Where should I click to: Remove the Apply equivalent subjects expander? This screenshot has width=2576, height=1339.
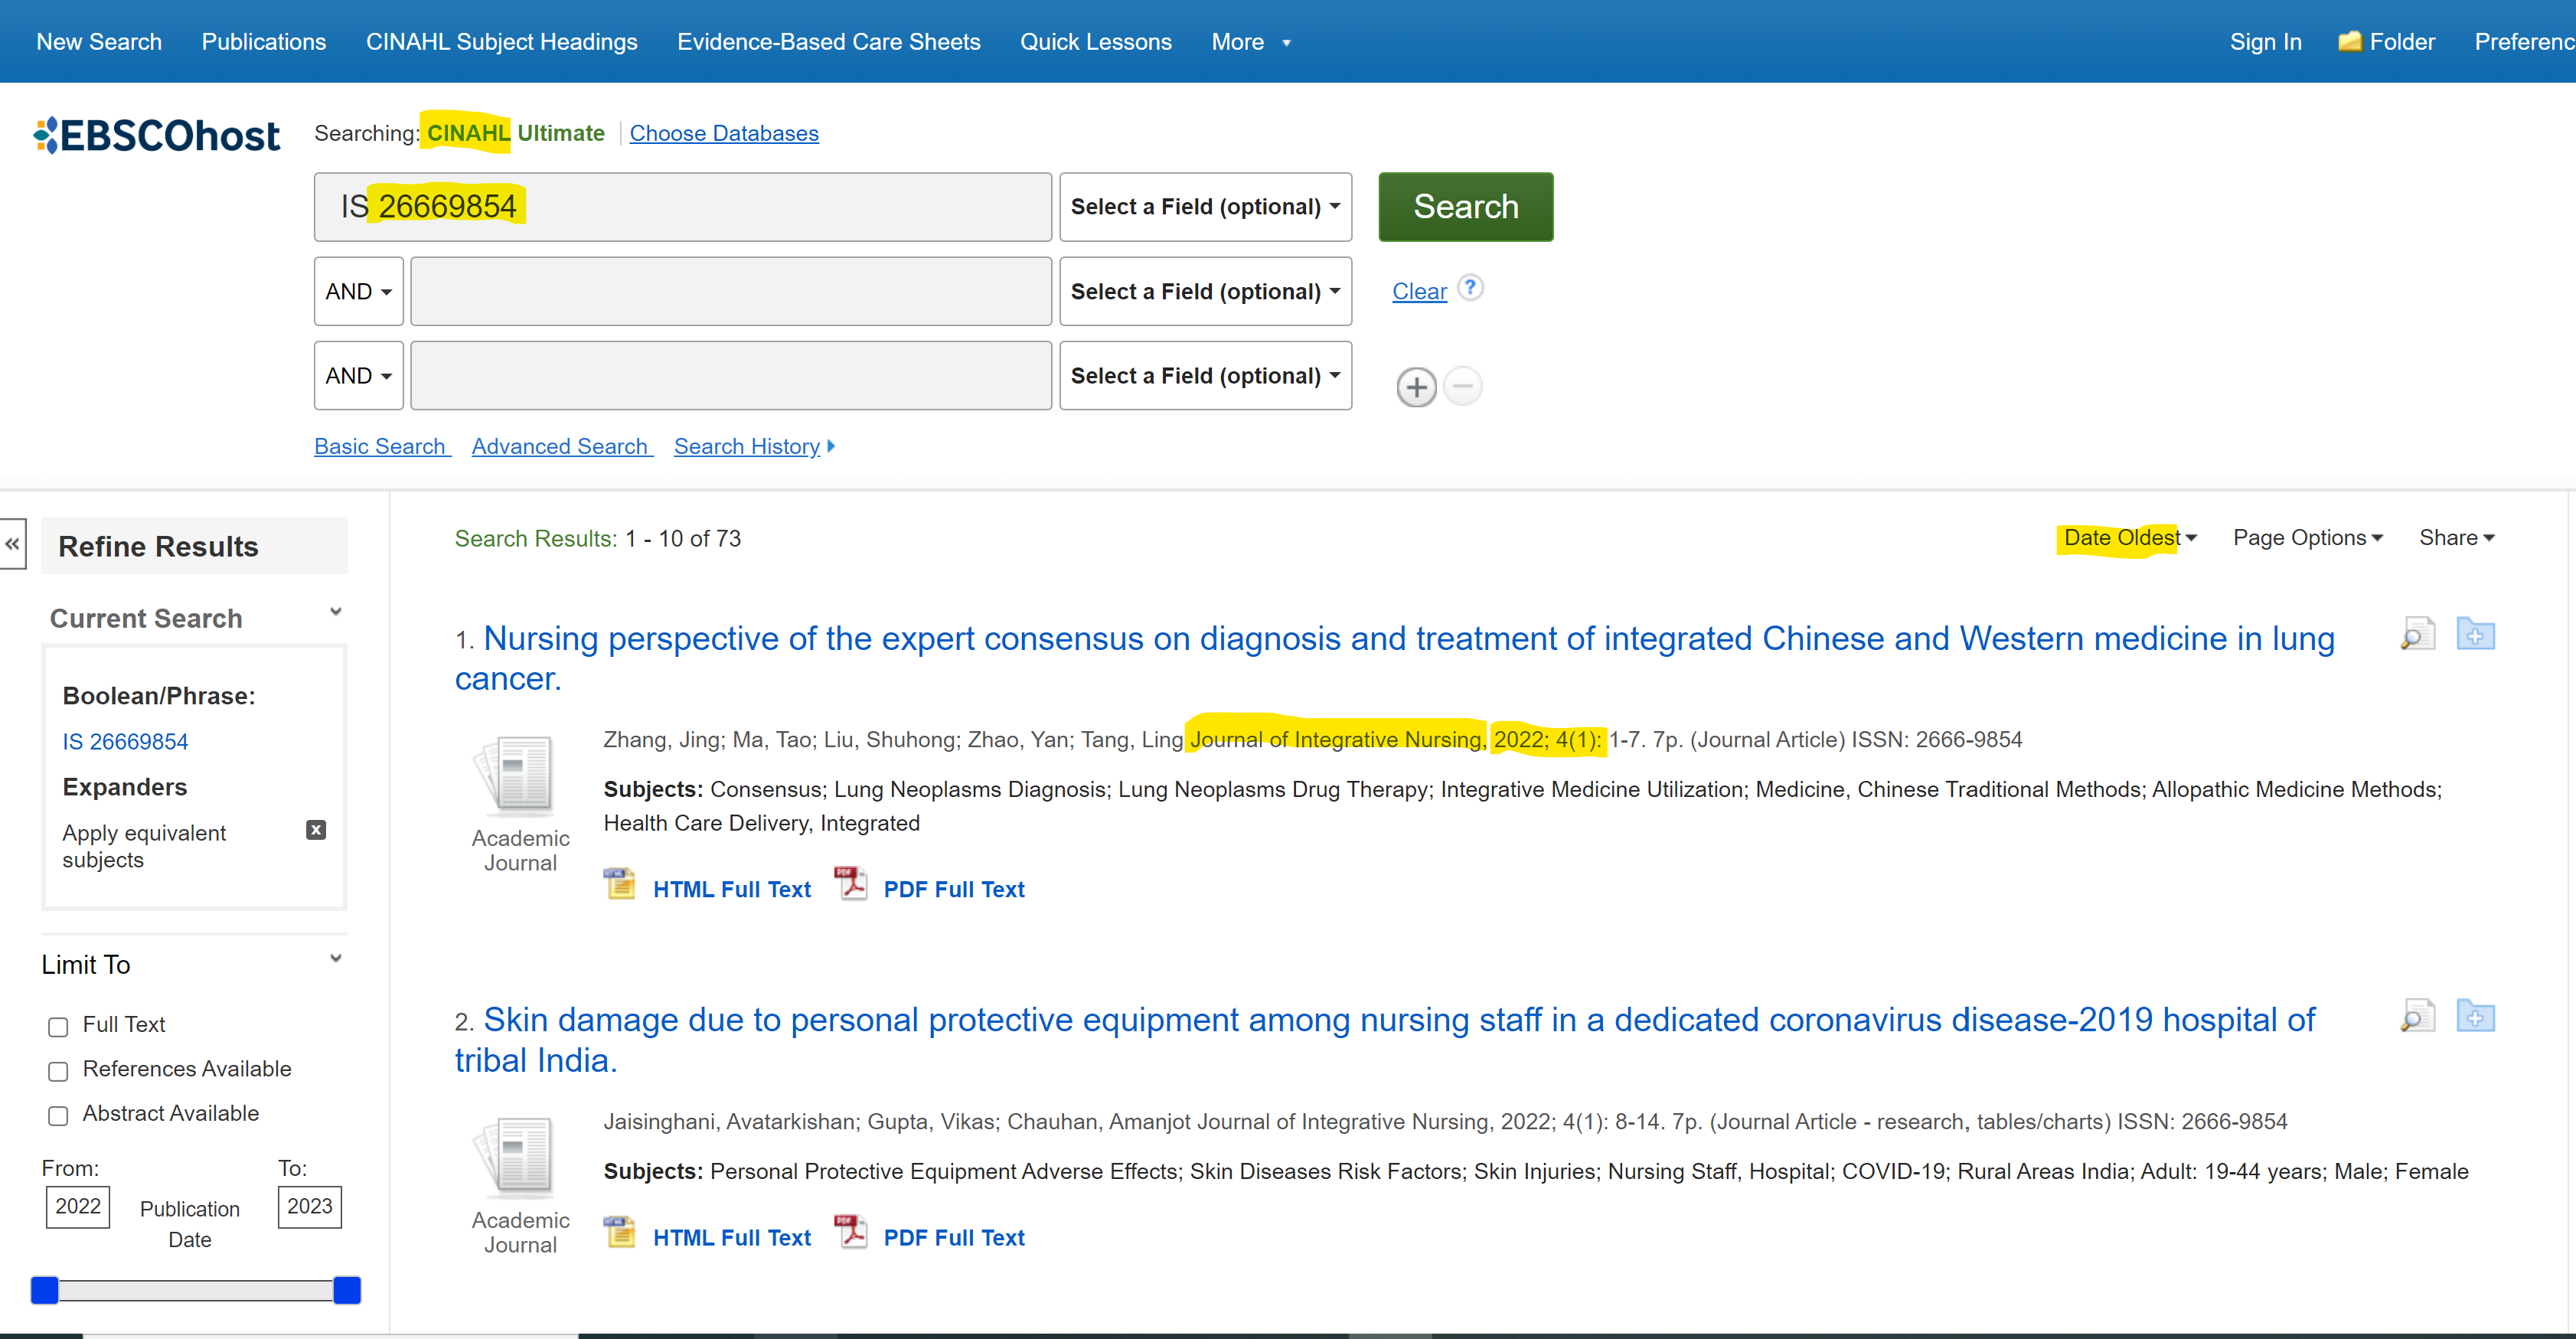pos(316,830)
